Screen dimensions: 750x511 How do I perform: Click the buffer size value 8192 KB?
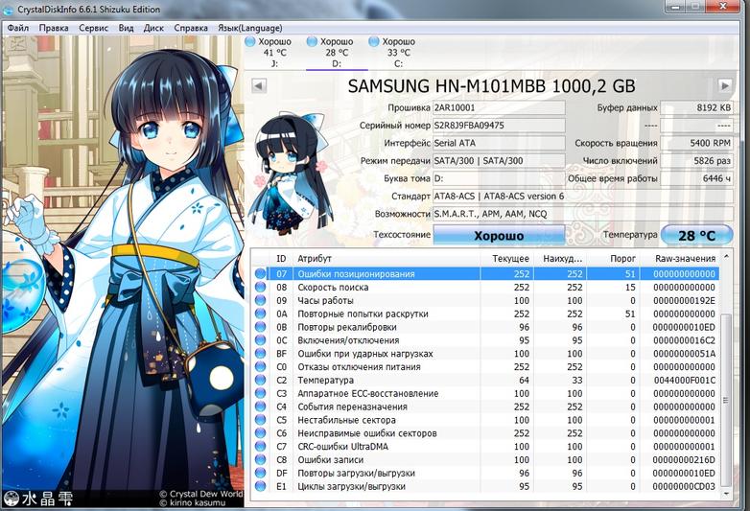696,107
